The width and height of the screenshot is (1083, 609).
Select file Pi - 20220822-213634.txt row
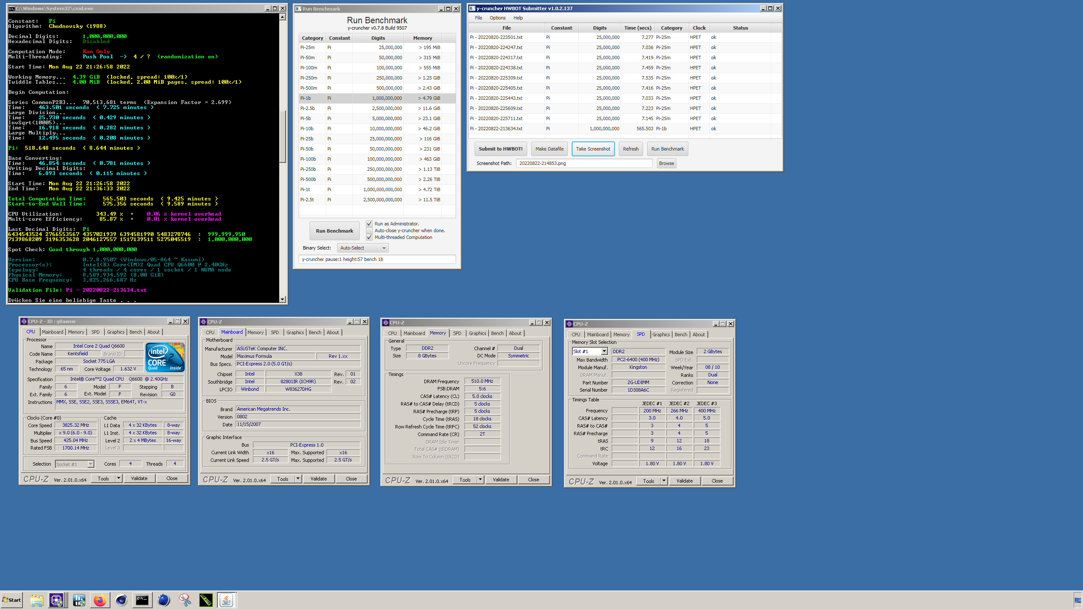click(x=624, y=129)
